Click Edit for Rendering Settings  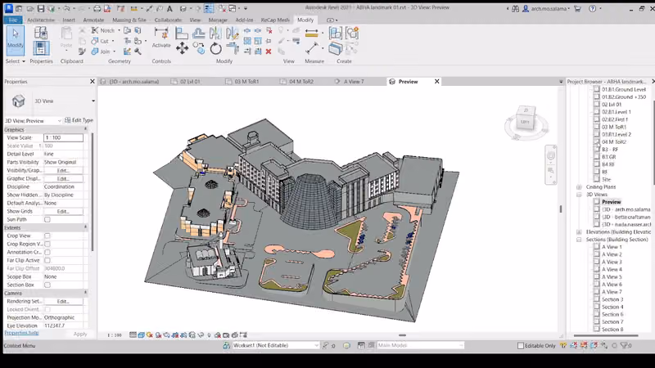coord(63,301)
